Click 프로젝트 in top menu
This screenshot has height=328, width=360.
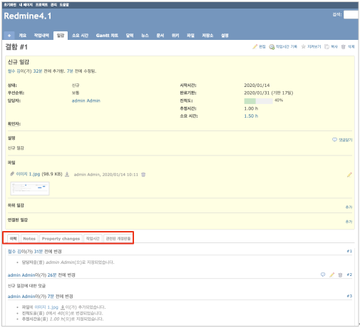(x=41, y=5)
